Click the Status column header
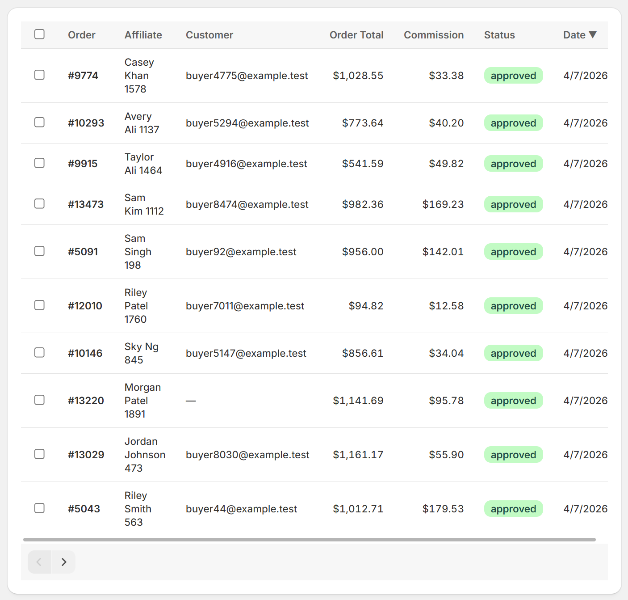 (499, 35)
